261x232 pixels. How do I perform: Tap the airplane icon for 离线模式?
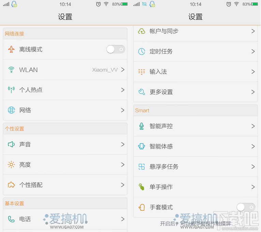(x=11, y=49)
